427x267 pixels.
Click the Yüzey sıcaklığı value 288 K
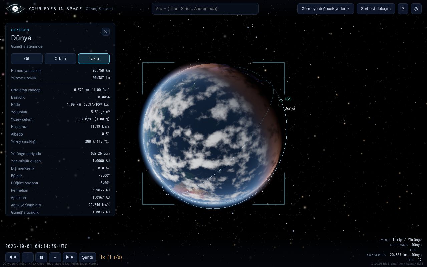click(97, 142)
